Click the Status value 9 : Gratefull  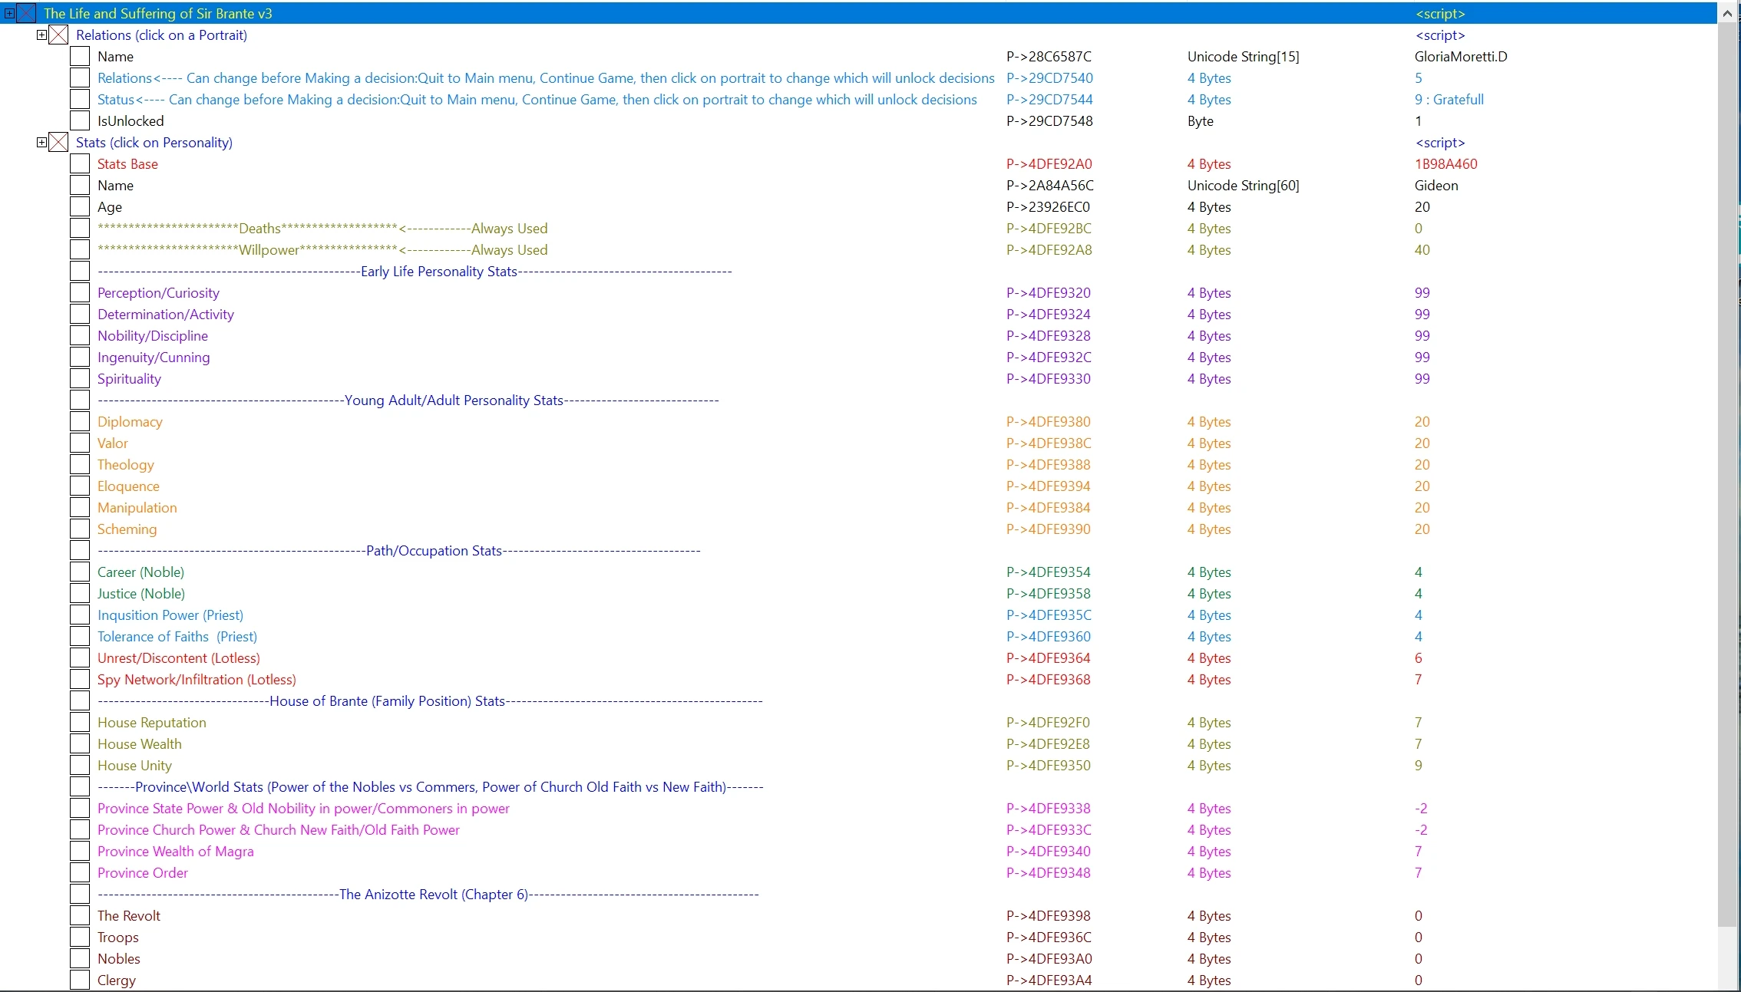click(1449, 99)
